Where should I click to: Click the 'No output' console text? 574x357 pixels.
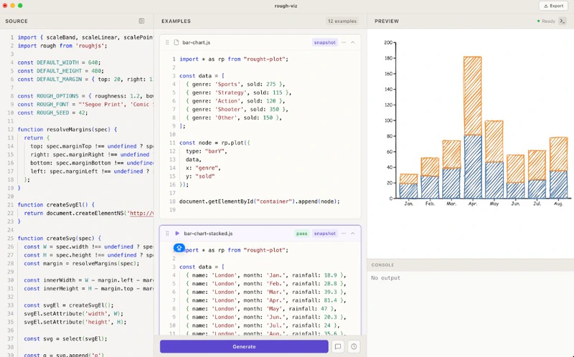pyautogui.click(x=385, y=278)
